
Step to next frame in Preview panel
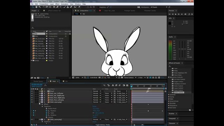point(179,14)
